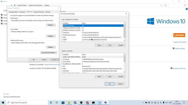Click the volume icon in system tray

(x=167, y=103)
